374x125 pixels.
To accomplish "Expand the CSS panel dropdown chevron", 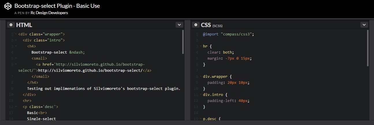I will [364, 25].
